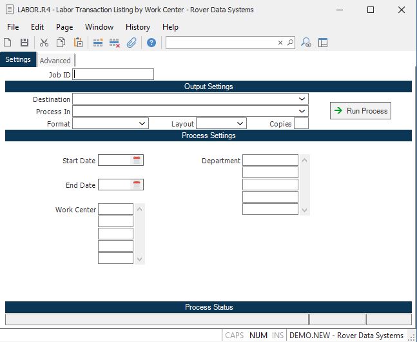
Task: Expand the Format dropdown list
Action: [x=142, y=123]
